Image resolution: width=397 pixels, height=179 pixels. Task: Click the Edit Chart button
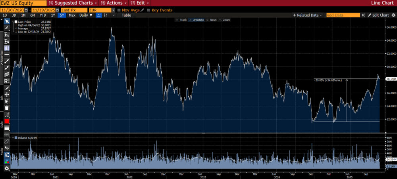pos(378,15)
